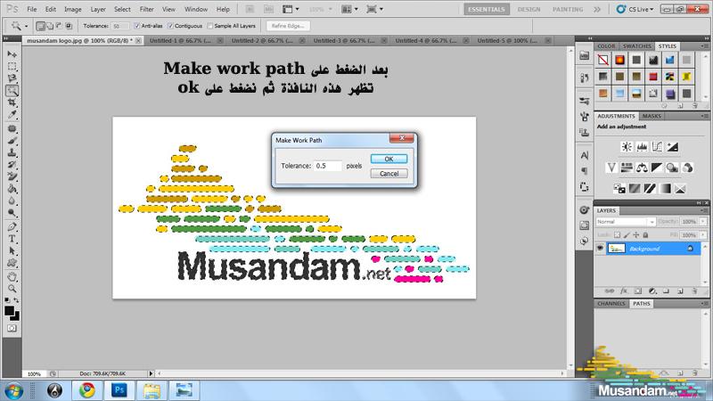Select the Magic Wand tool in the toolbox
Screen dimensions: 713x401
[12, 91]
